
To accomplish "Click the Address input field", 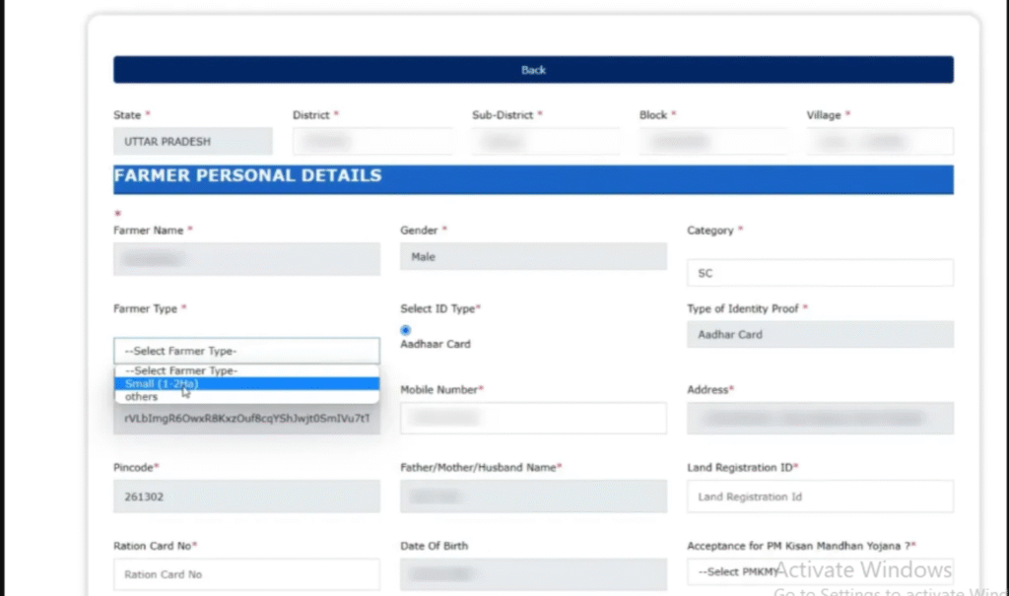I will click(820, 418).
